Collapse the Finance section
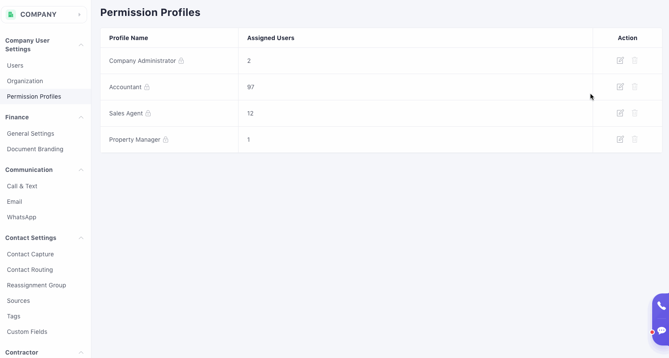The width and height of the screenshot is (669, 358). point(81,117)
